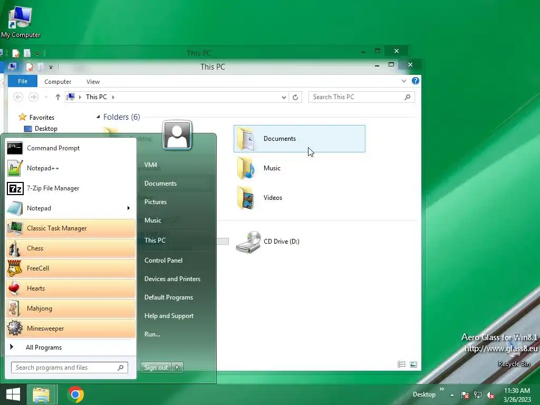Switch to details view layout
Screen dimensions: 540x405
click(x=401, y=364)
